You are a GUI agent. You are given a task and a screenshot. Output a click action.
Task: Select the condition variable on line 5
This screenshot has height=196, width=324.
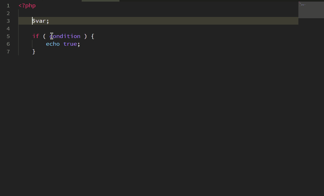(65, 36)
